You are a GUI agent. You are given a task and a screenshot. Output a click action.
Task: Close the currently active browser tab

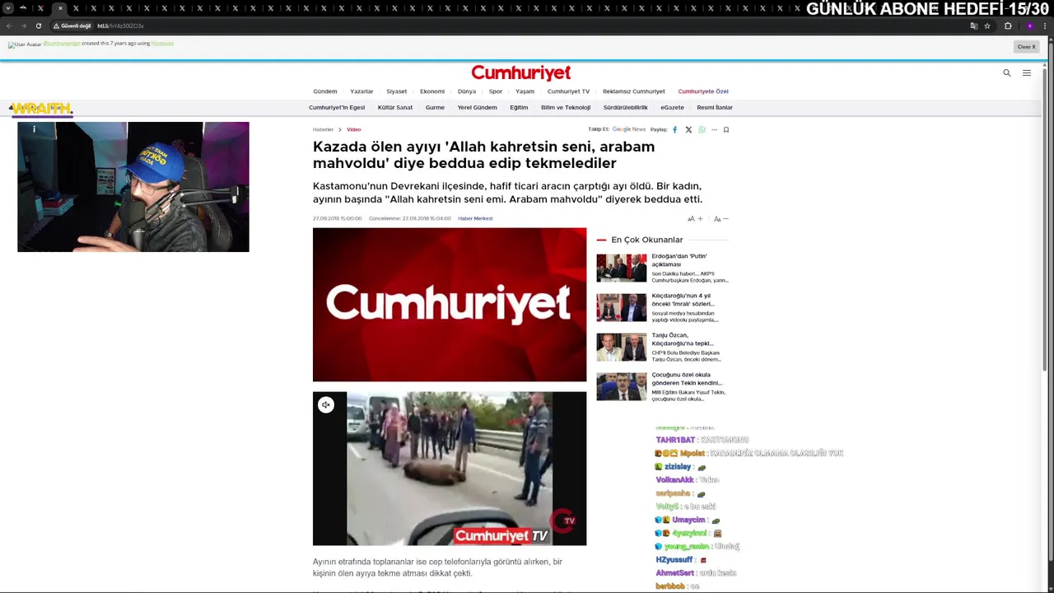coord(60,8)
